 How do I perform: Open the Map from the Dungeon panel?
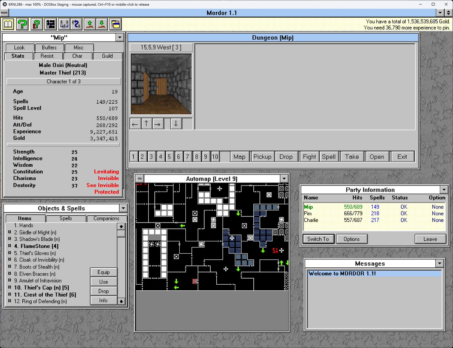[x=239, y=157]
